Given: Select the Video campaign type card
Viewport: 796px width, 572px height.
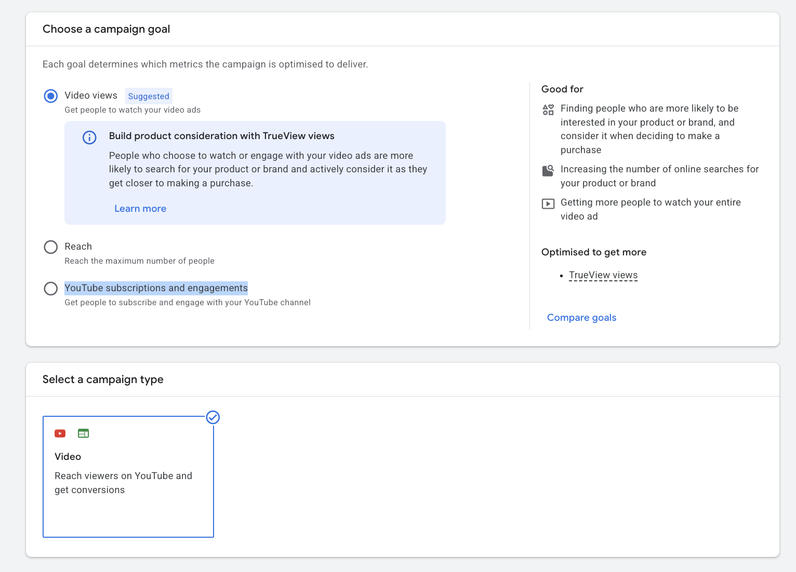Looking at the screenshot, I should click(x=128, y=476).
